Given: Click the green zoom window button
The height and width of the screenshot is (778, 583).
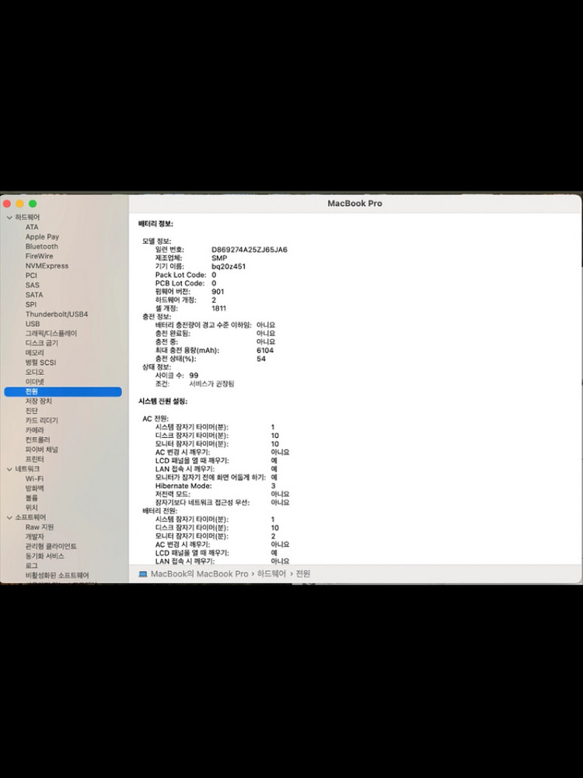Looking at the screenshot, I should coord(33,204).
